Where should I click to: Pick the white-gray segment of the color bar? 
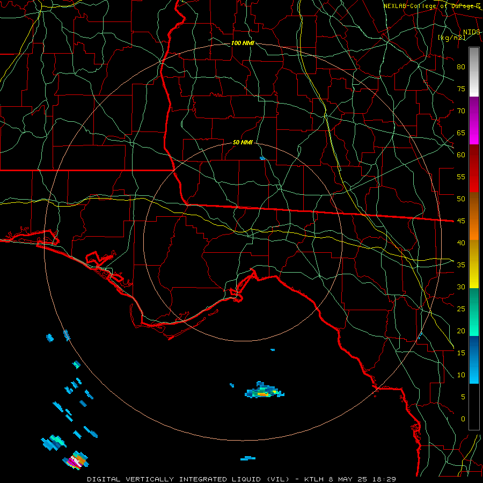tap(474, 72)
